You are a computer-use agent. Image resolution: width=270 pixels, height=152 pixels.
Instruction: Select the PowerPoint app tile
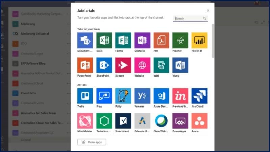click(85, 65)
